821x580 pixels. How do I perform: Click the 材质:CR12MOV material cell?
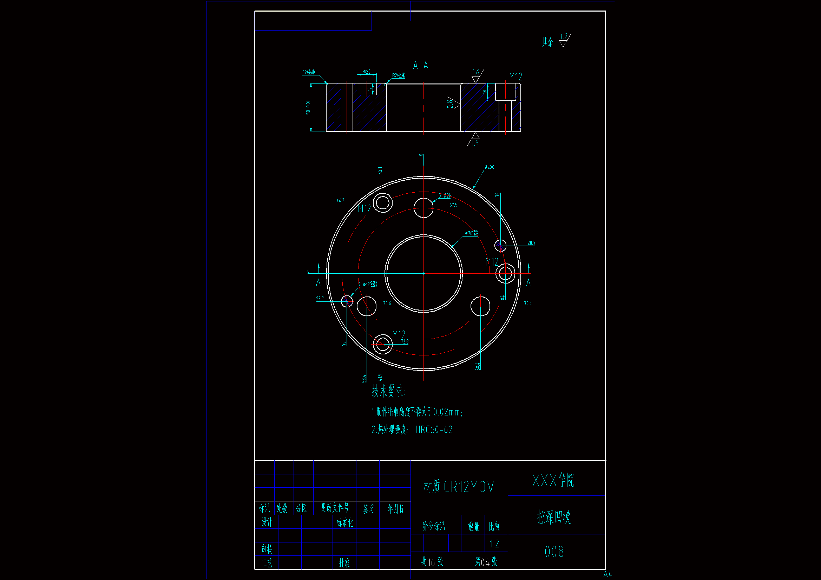click(x=459, y=487)
